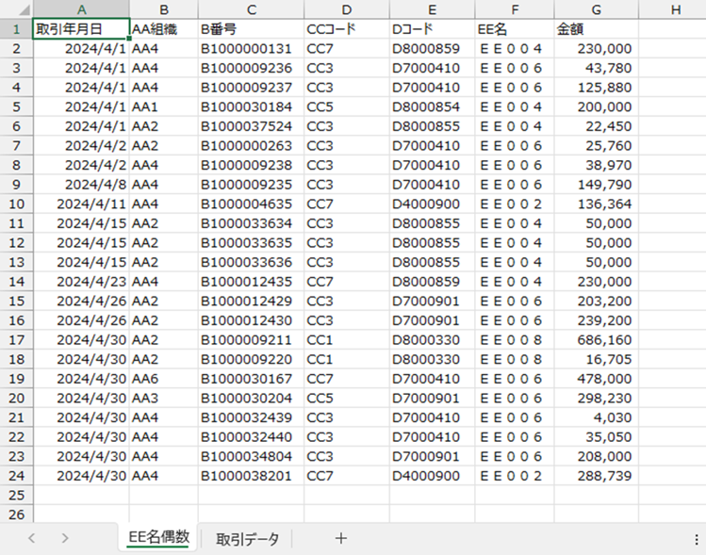
Task: Click the next sheet navigation arrow
Action: click(x=64, y=539)
